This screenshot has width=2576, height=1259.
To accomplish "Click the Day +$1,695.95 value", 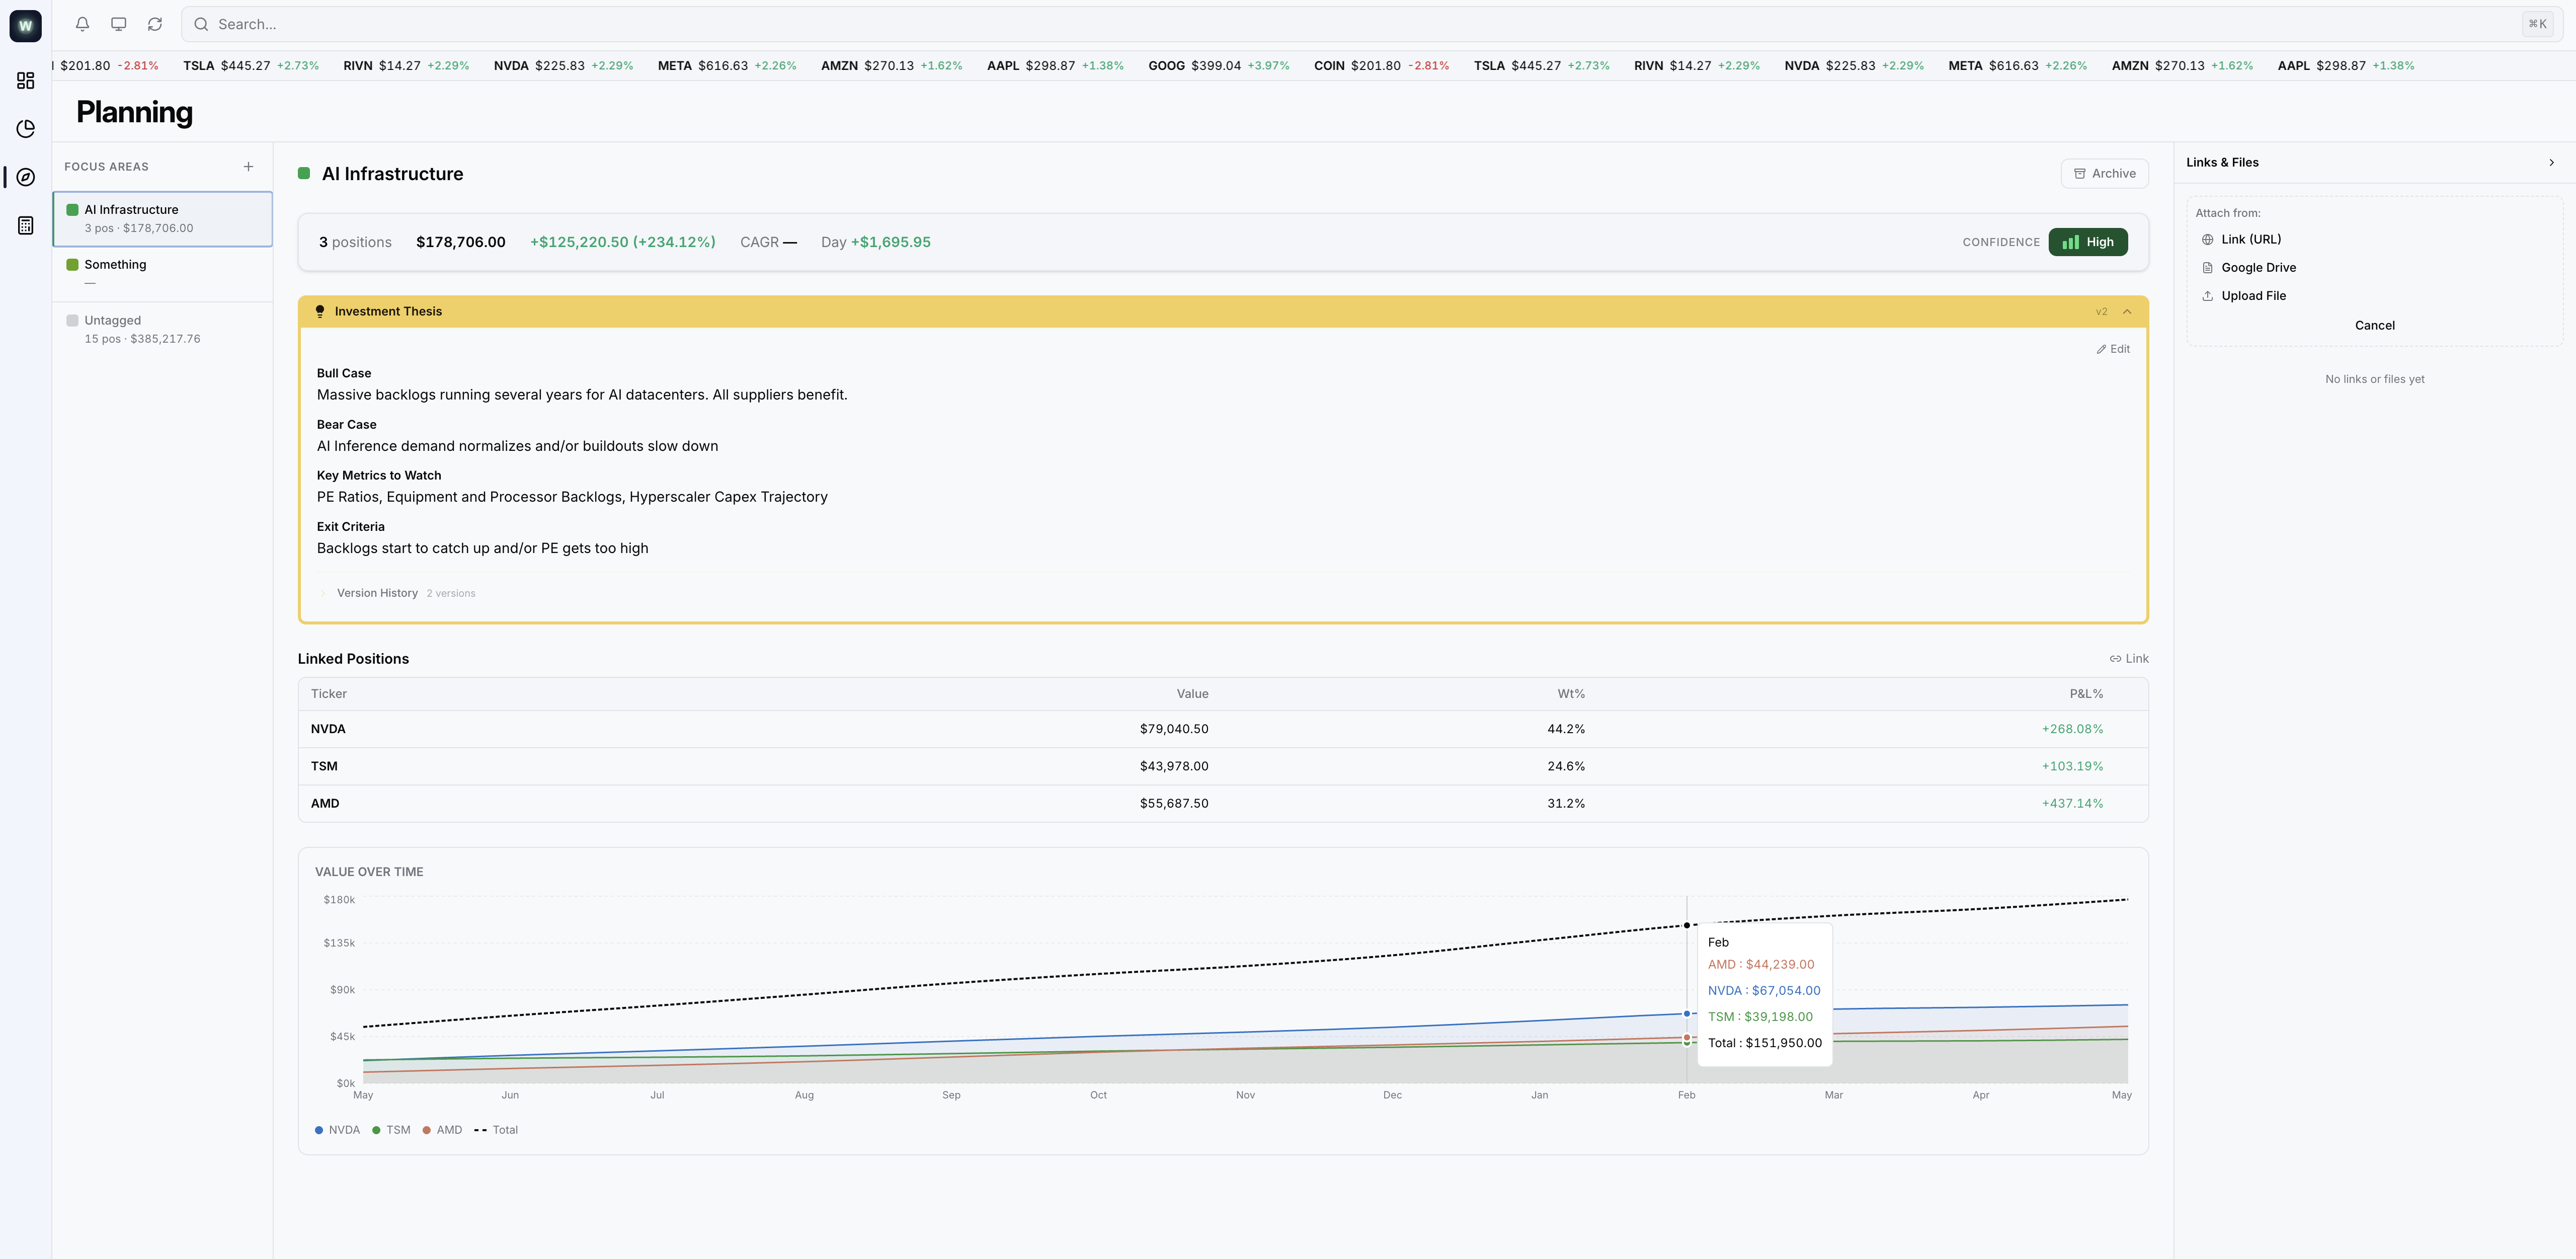I will pyautogui.click(x=875, y=242).
